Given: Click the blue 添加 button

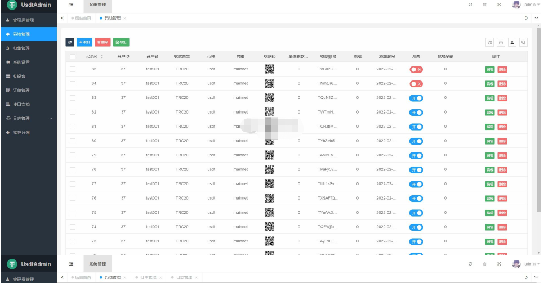Looking at the screenshot, I should 84,42.
